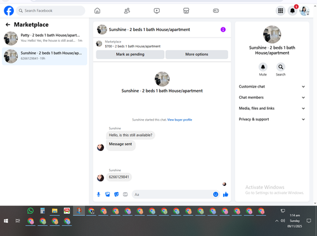Viewport: 317px width, 236px height.
Task: Expand Customize chat section
Action: coord(272,86)
